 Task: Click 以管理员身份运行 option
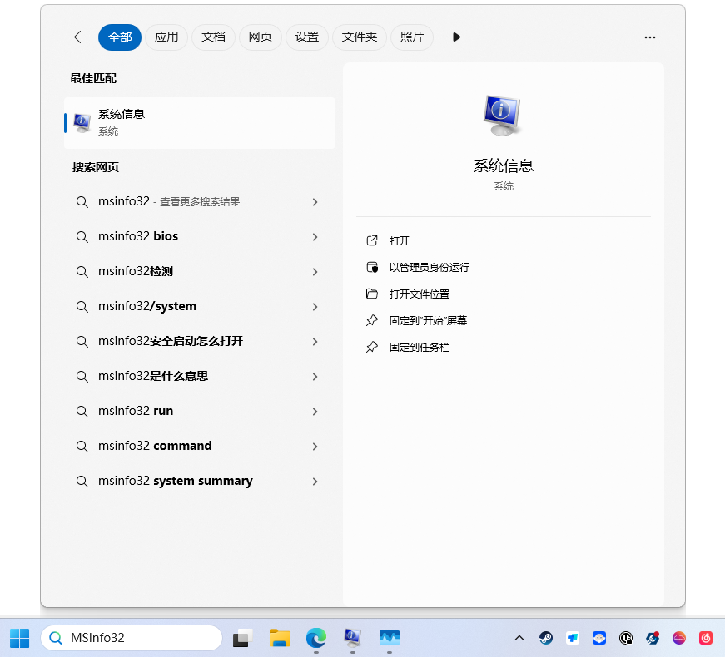[429, 267]
